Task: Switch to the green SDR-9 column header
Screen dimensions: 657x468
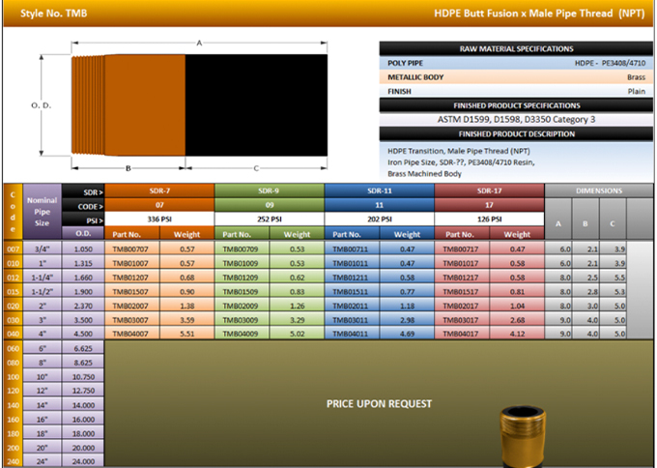Action: pos(269,191)
